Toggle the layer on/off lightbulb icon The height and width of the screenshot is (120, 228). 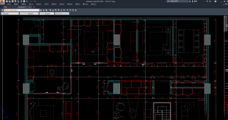(6, 10)
